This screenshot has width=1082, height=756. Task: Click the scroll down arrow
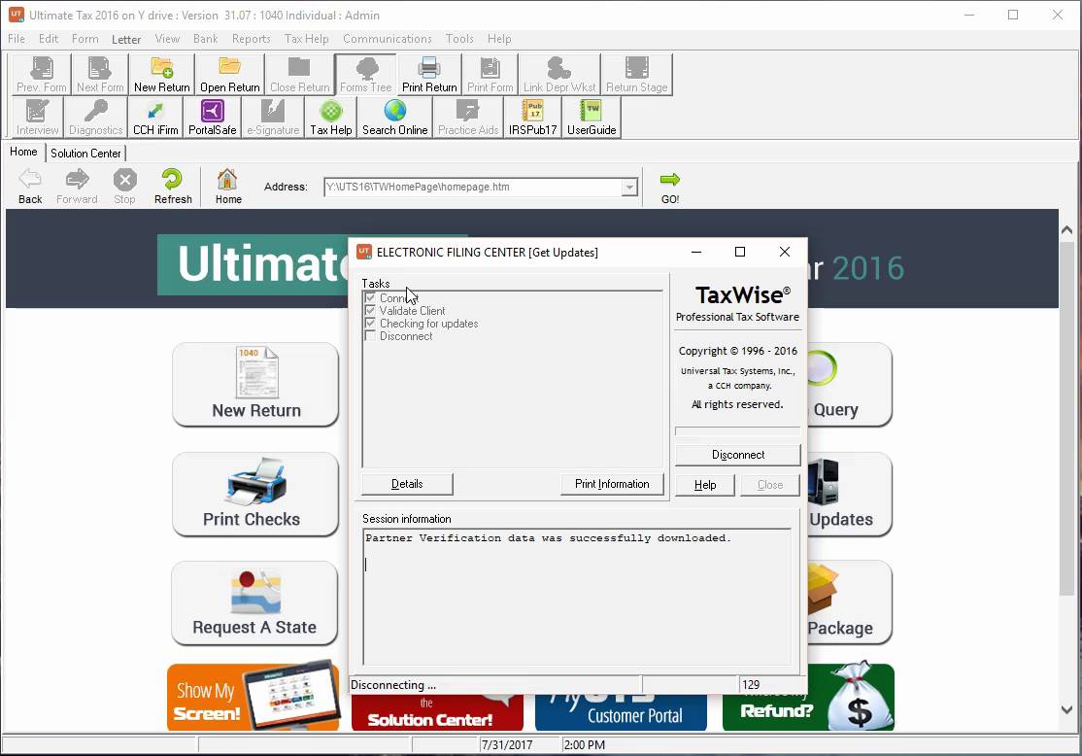click(x=1066, y=709)
